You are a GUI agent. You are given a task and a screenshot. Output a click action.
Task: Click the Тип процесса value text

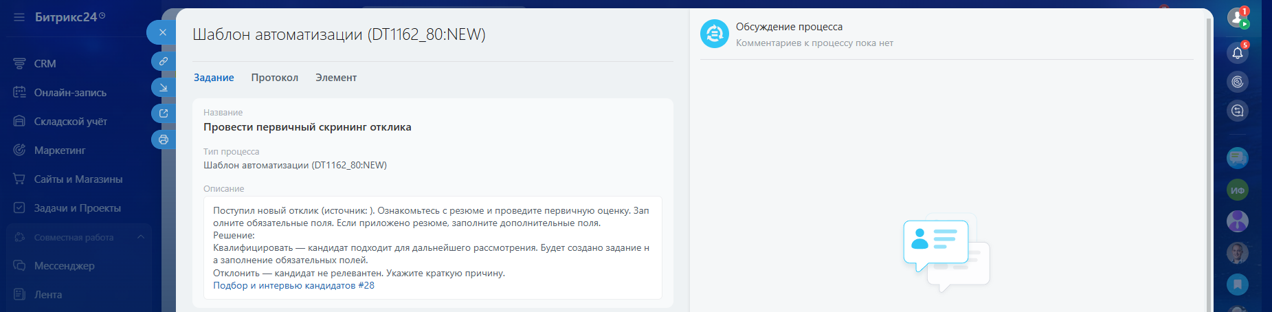(295, 165)
